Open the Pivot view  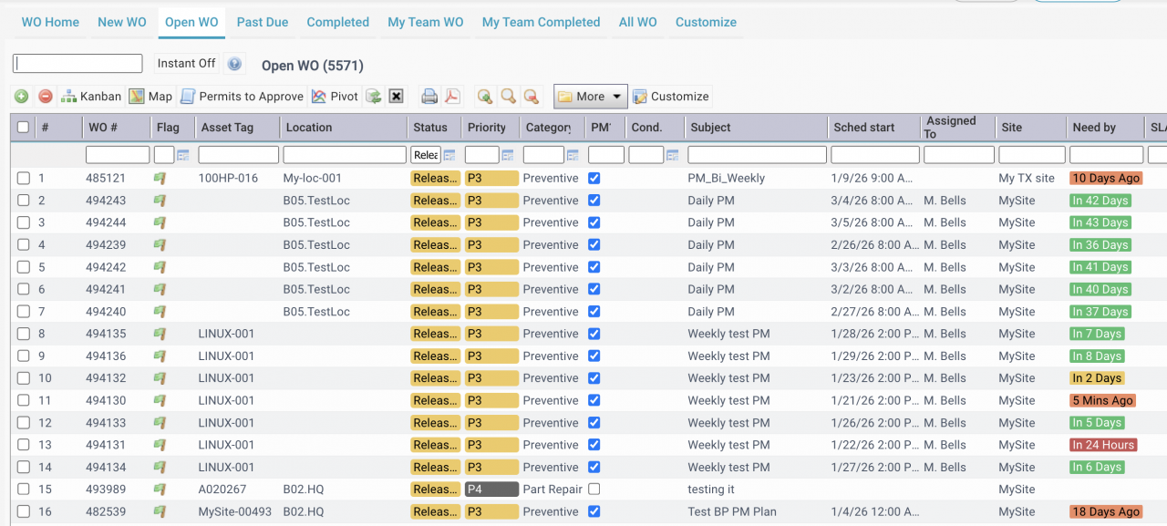coord(335,97)
